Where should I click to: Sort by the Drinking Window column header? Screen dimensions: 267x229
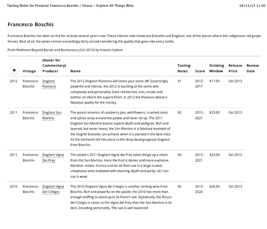tap(217, 68)
